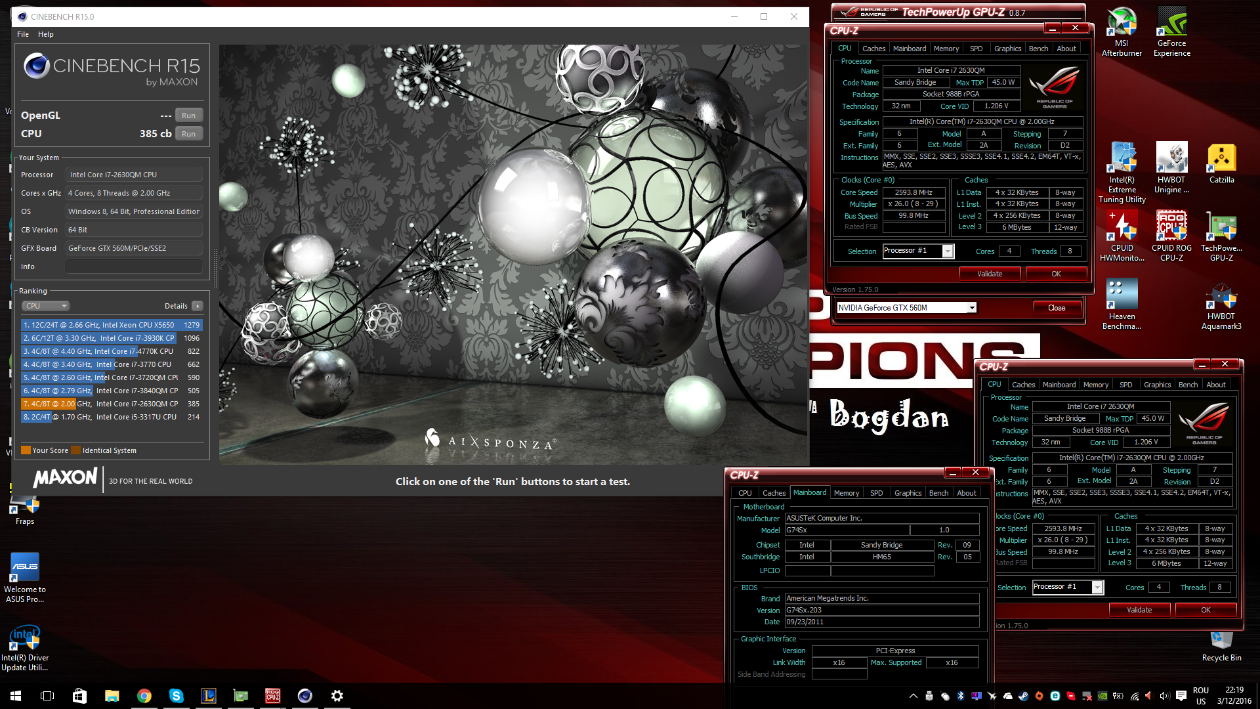1260x709 pixels.
Task: Open About tab in Mainboard CPU-Z window
Action: 966,493
